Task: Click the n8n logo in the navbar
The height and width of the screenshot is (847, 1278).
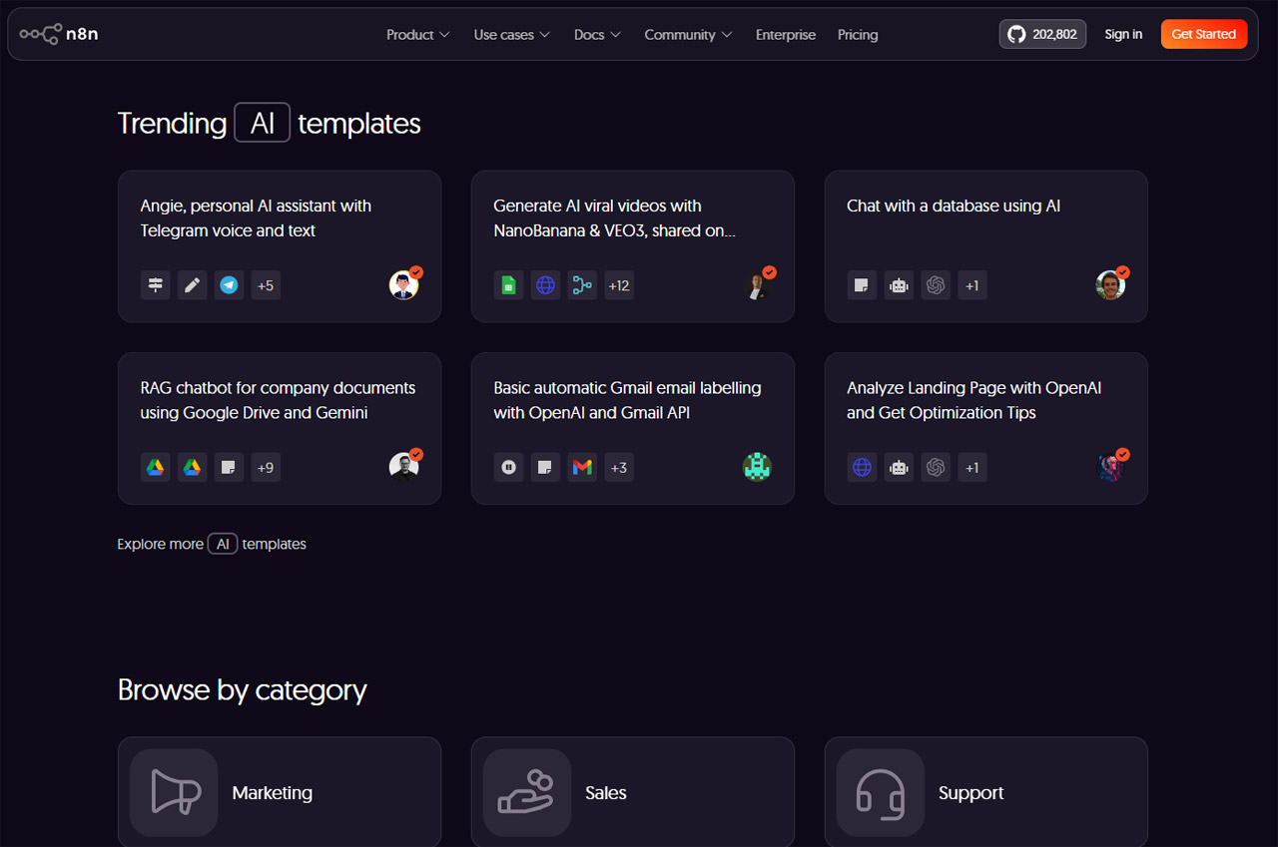Action: 59,34
